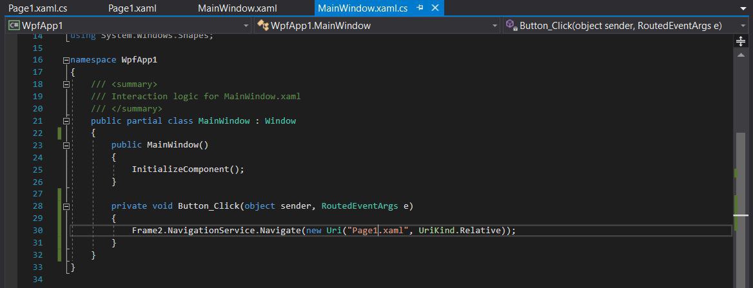The width and height of the screenshot is (753, 288).
Task: Click the vertical scrollbar up arrow
Action: click(740, 55)
